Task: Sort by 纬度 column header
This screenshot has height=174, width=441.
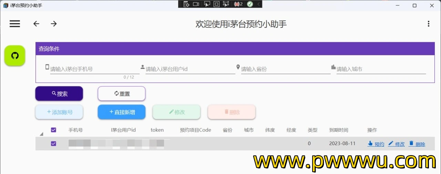Action: tap(270, 130)
